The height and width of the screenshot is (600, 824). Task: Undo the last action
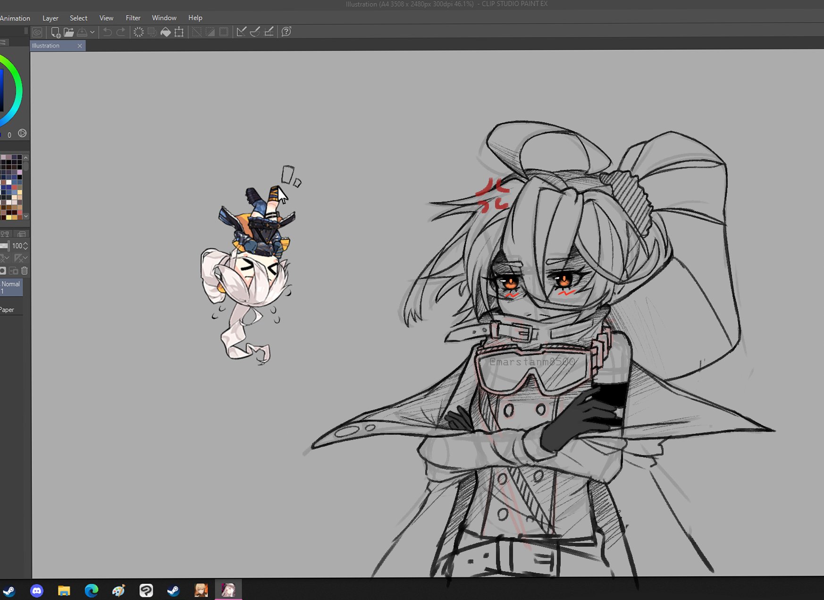pyautogui.click(x=108, y=32)
